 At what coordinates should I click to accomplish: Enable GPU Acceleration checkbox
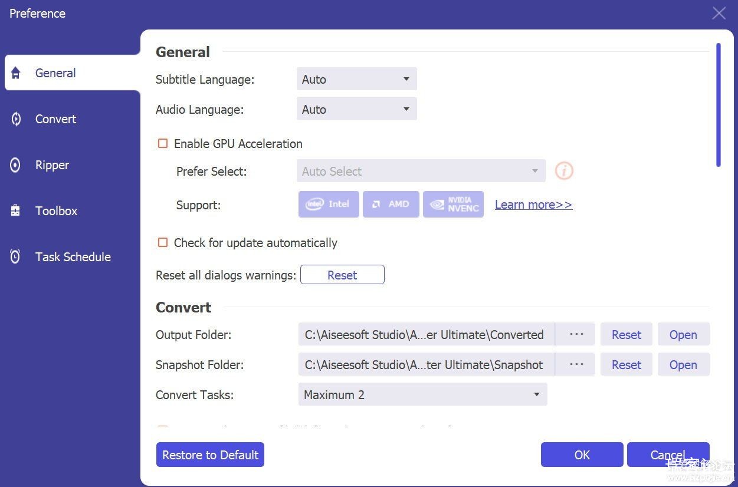tap(163, 143)
